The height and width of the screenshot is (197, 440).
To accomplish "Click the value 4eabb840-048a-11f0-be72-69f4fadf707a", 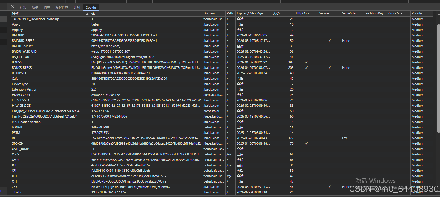I will (x=120, y=165).
